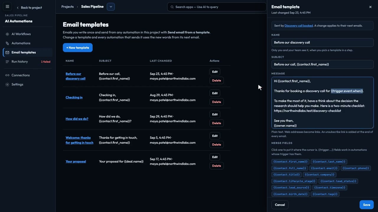Open AI Workflows in the sidebar
Viewport: 378px width, 212px height.
pos(28,34)
